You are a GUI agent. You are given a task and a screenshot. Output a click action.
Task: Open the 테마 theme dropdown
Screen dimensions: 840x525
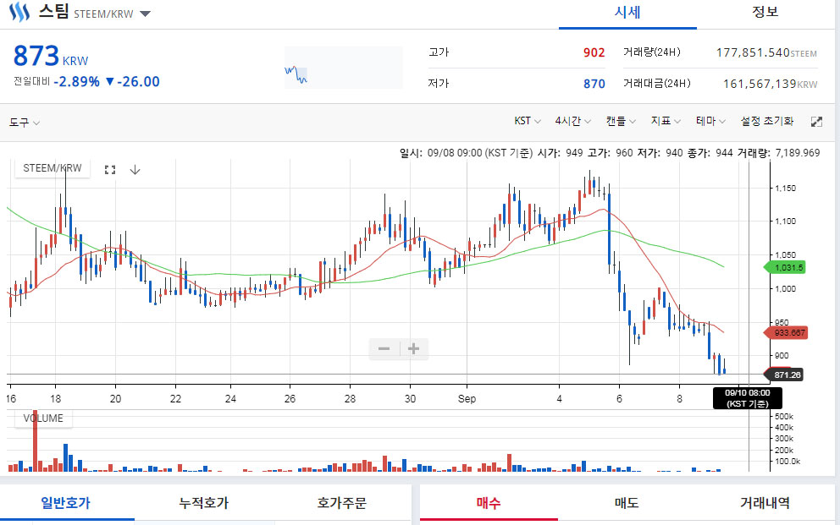click(x=711, y=121)
